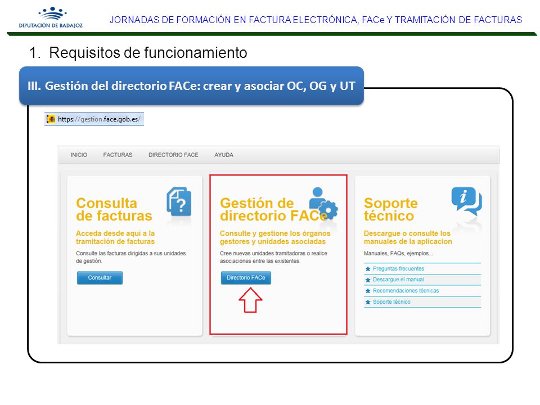Screen dimensions: 540x405
Task: Click the Consulta de facturas heading
Action: pos(114,209)
